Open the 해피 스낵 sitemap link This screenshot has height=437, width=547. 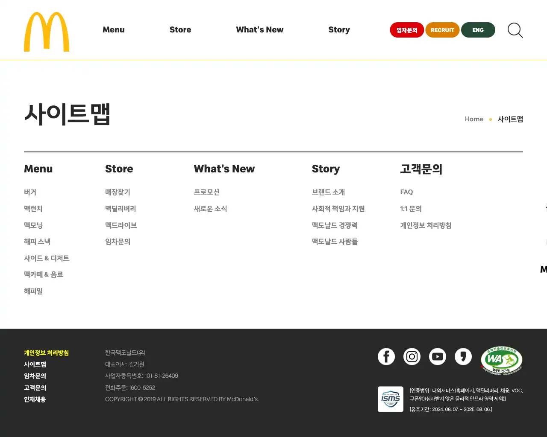(x=37, y=242)
